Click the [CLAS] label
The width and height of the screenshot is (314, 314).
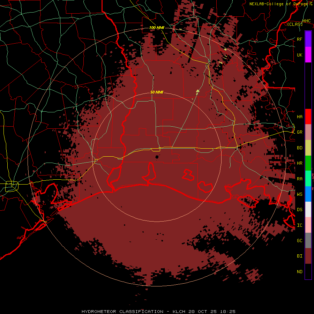point(295,24)
